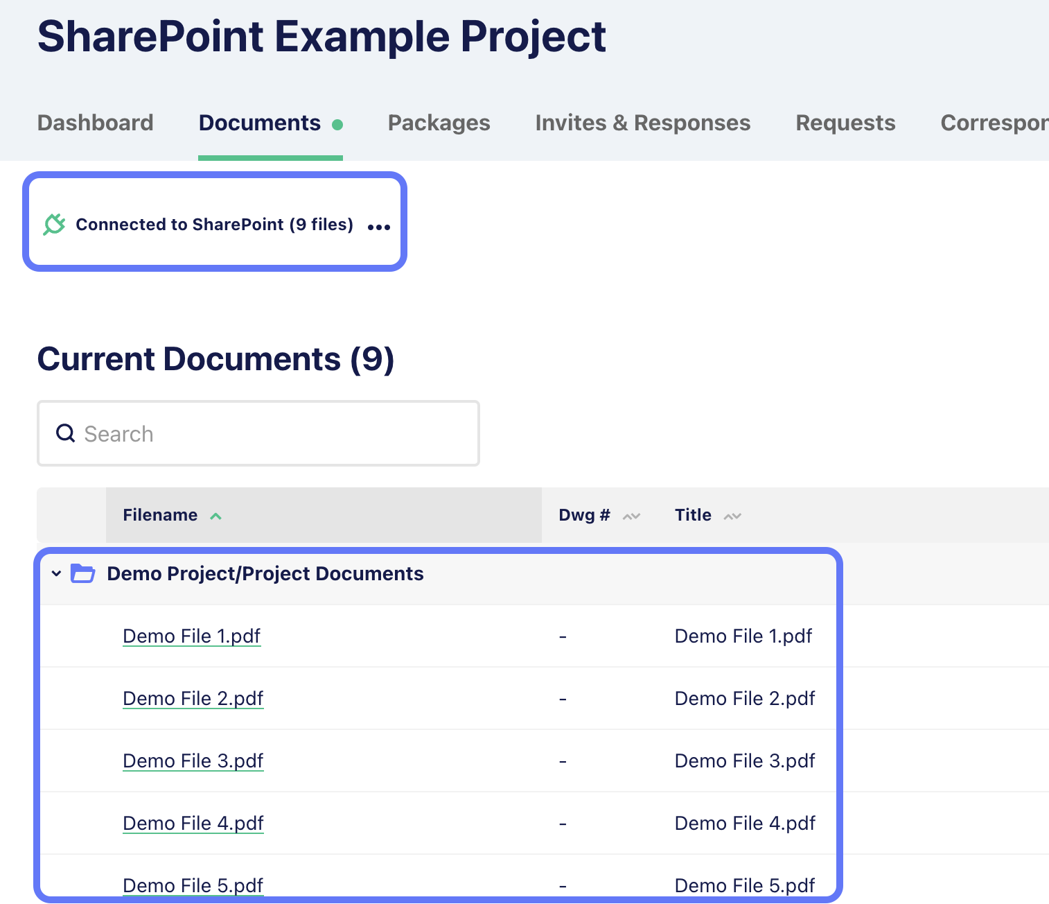Screen dimensions: 1049x904
Task: Click the Dwg # dash in Demo File 1 row
Action: [x=563, y=636]
